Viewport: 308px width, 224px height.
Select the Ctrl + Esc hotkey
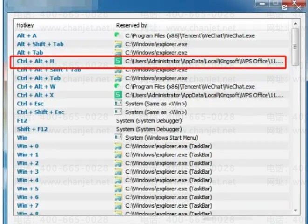30,104
